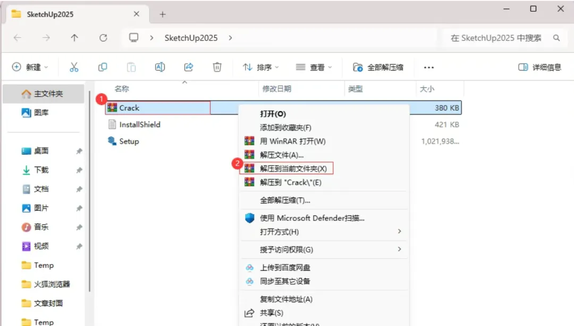Screen dimensions: 574x326
Task: Go back with the left arrow
Action: (x=17, y=38)
